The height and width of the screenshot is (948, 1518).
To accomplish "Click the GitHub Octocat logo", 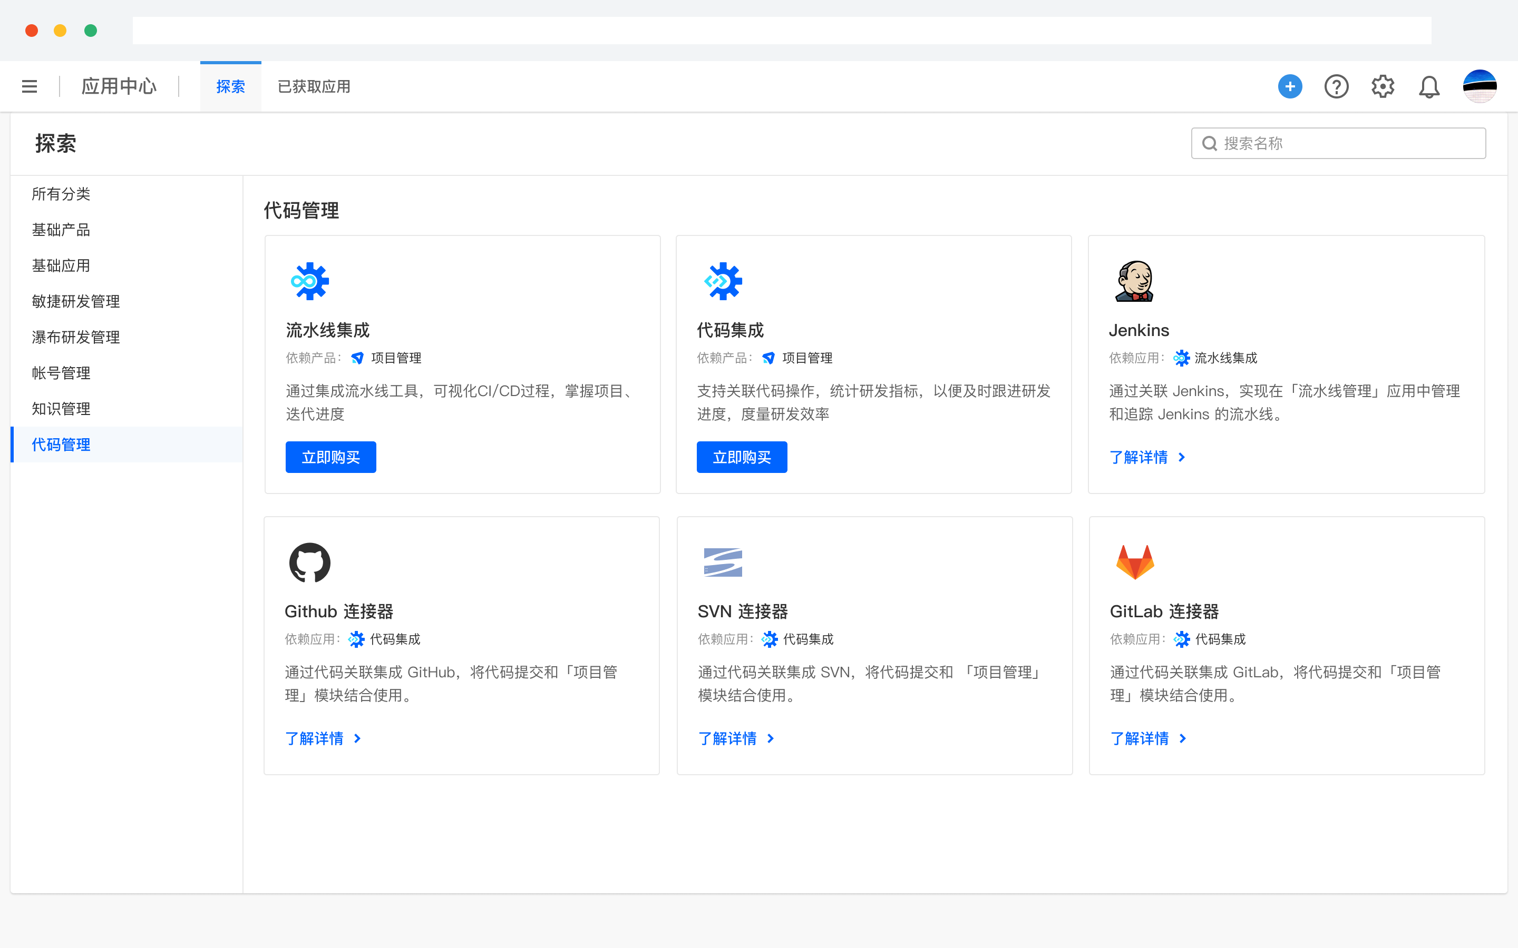I will pyautogui.click(x=309, y=562).
